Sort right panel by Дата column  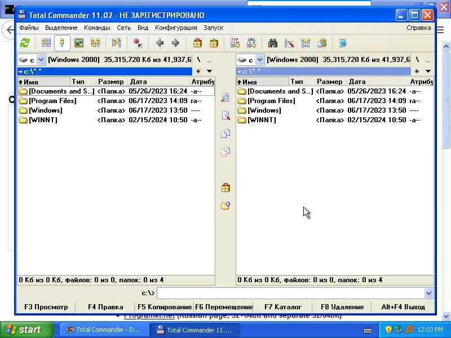tap(377, 82)
